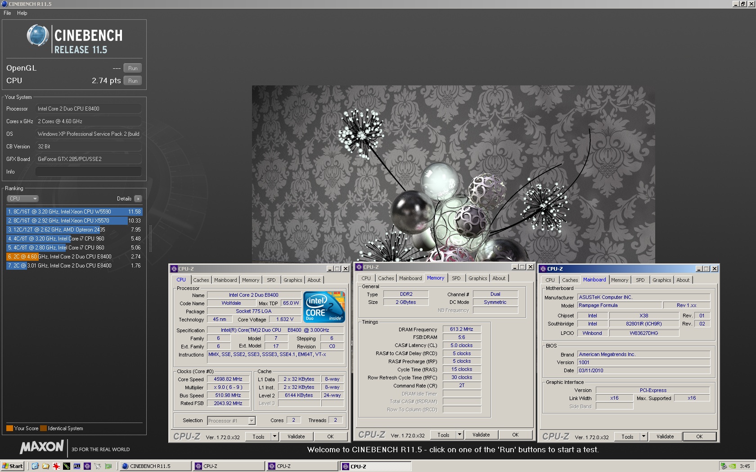Click the DRAM Frequency value 613.2 MHz
Viewport: 756px width, 472px height.
coord(462,329)
